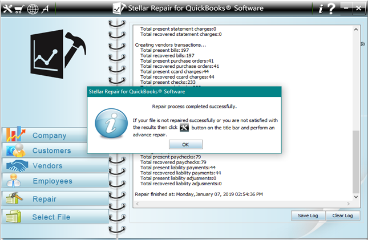Viewport: 368px width, 240px height.
Task: Choose the Select File option
Action: pyautogui.click(x=55, y=217)
